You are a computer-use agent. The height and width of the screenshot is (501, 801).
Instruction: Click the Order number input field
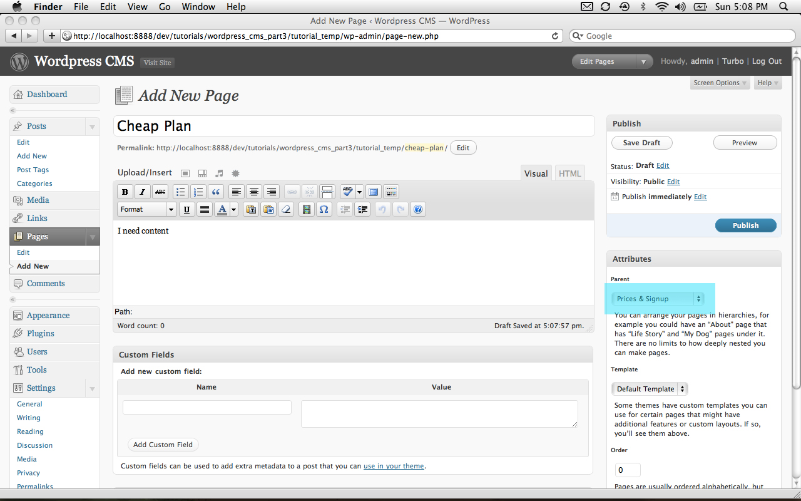click(626, 470)
